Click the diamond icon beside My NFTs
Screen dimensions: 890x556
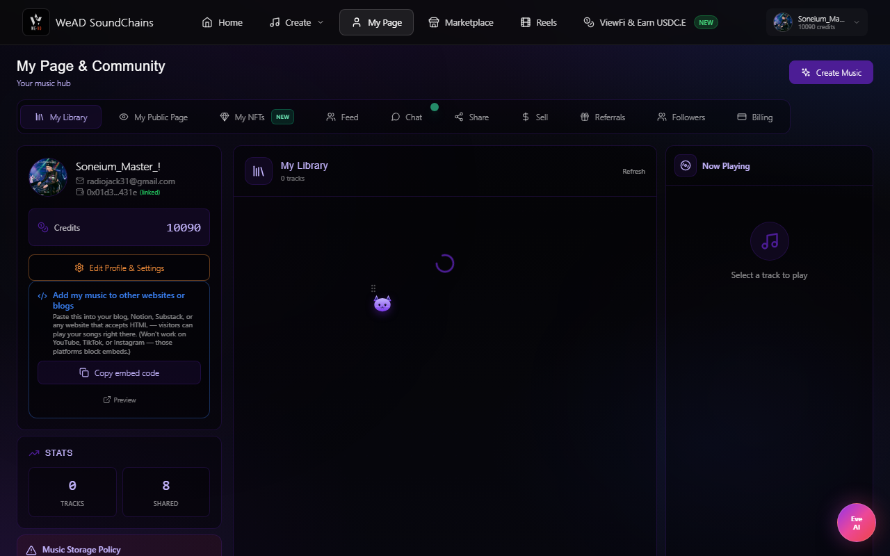[225, 117]
